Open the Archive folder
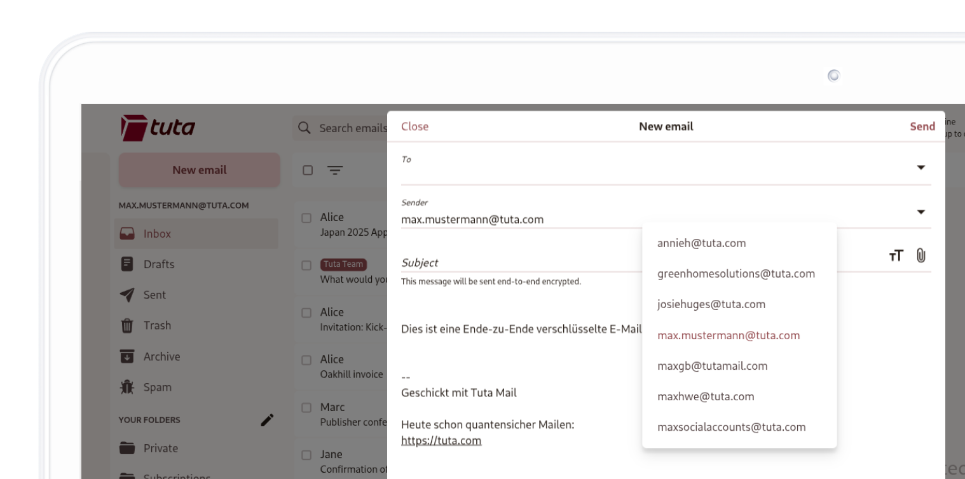This screenshot has height=479, width=965. [x=196, y=356]
